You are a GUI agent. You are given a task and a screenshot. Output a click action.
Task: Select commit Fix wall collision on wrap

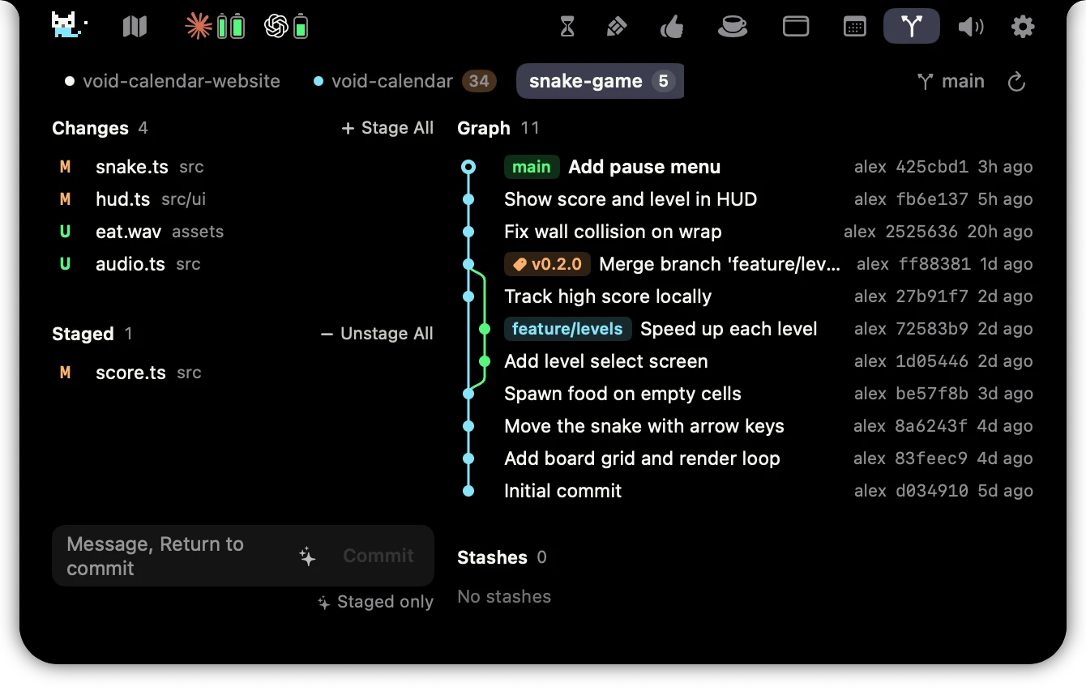click(746, 232)
